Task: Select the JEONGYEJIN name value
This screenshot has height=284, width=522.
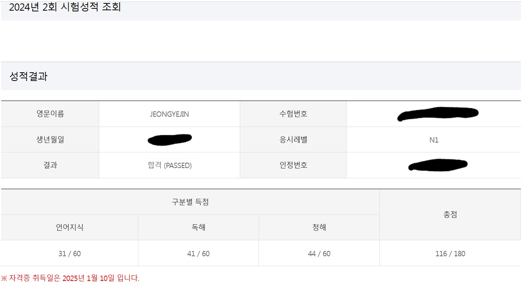Action: (169, 114)
